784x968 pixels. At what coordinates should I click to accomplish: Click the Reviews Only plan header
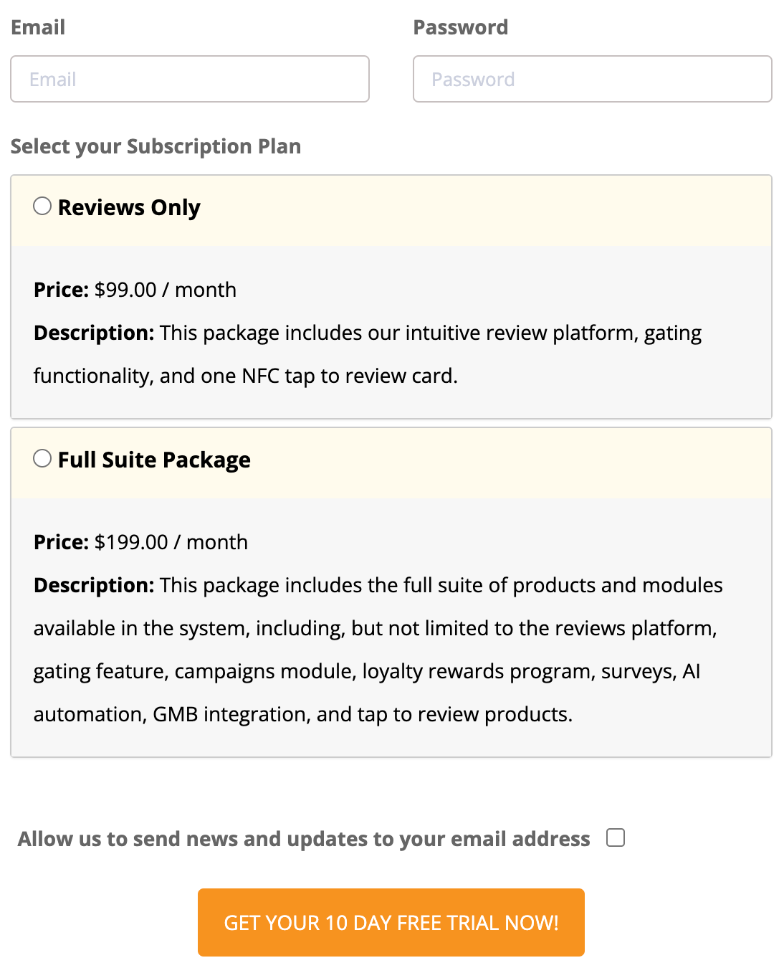(x=129, y=207)
